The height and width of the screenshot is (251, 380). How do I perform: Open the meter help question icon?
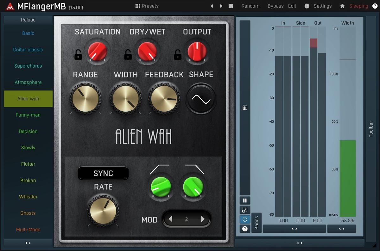click(x=245, y=229)
